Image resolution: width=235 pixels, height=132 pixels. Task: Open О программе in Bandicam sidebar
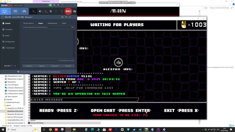pos(8,48)
